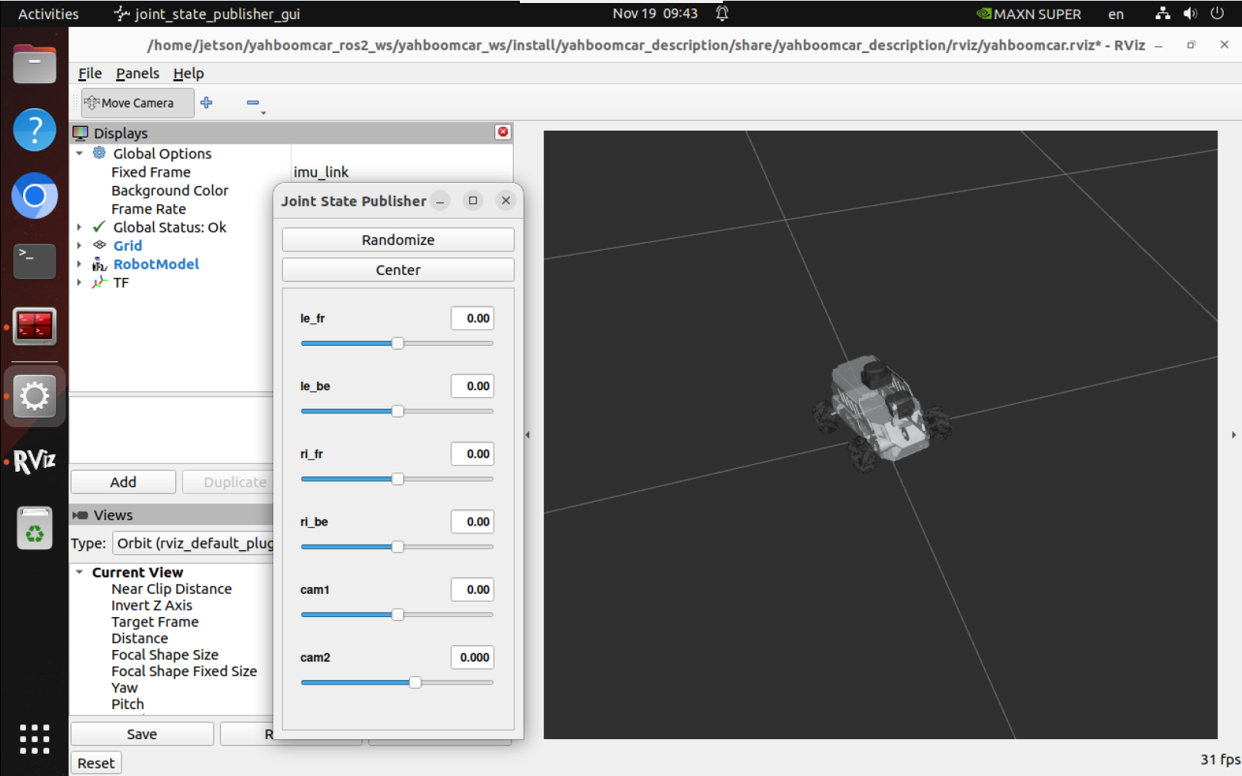
Task: Click the RViz icon in the dock
Action: click(x=35, y=461)
